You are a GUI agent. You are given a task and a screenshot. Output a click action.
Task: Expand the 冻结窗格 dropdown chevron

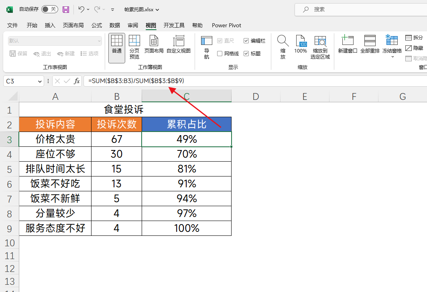392,57
